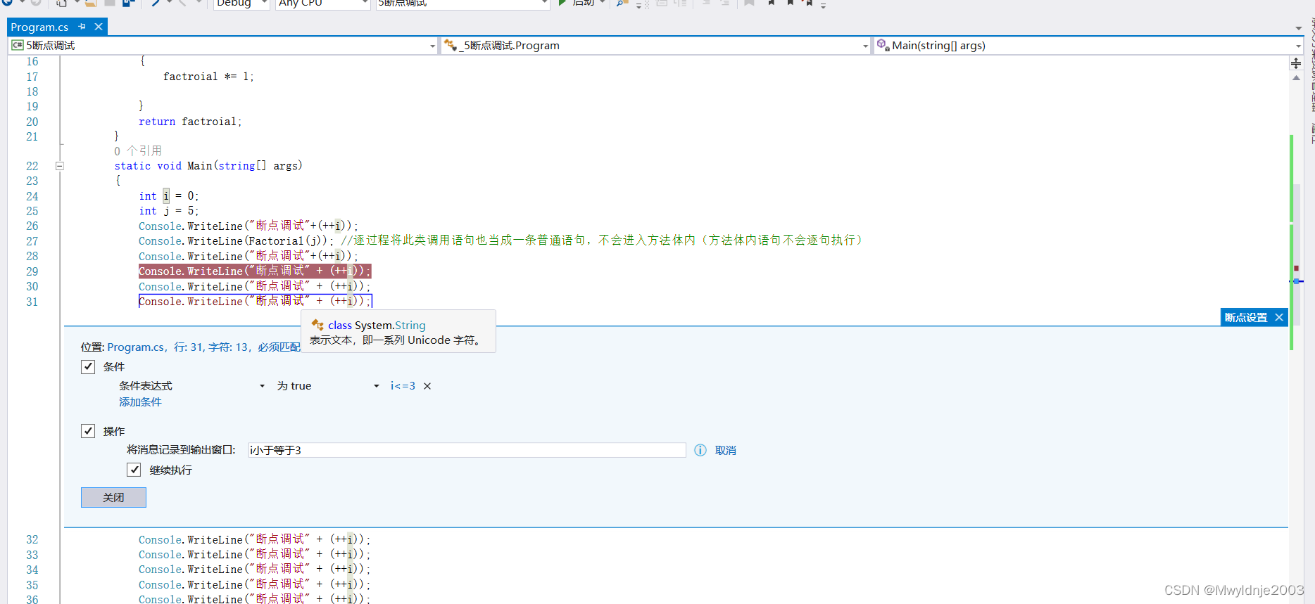
Task: Click the breakpoint marker on the scrollbar
Action: tap(1296, 269)
